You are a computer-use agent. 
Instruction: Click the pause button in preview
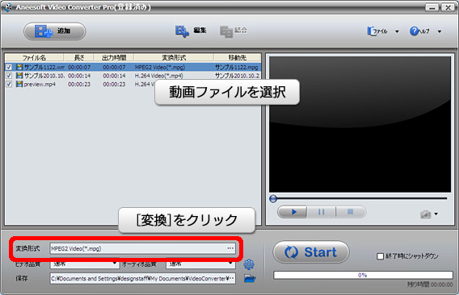[322, 212]
